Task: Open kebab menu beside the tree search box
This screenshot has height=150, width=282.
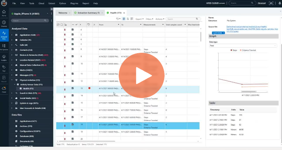Action: pyautogui.click(x=51, y=21)
